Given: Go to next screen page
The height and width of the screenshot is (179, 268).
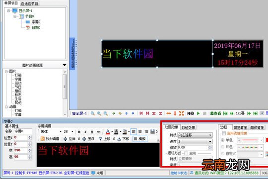Looking at the screenshot, I should click(x=249, y=113).
